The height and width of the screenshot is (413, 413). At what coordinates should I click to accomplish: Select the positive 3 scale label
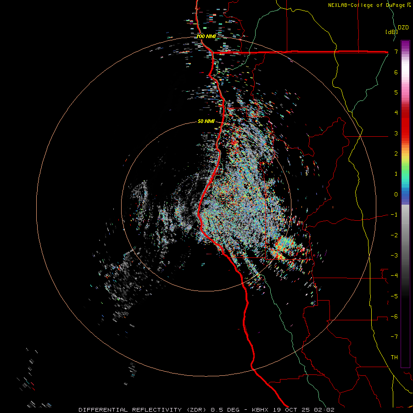tap(396, 133)
